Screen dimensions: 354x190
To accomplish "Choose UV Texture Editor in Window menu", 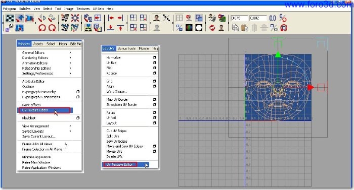I will 45,110.
